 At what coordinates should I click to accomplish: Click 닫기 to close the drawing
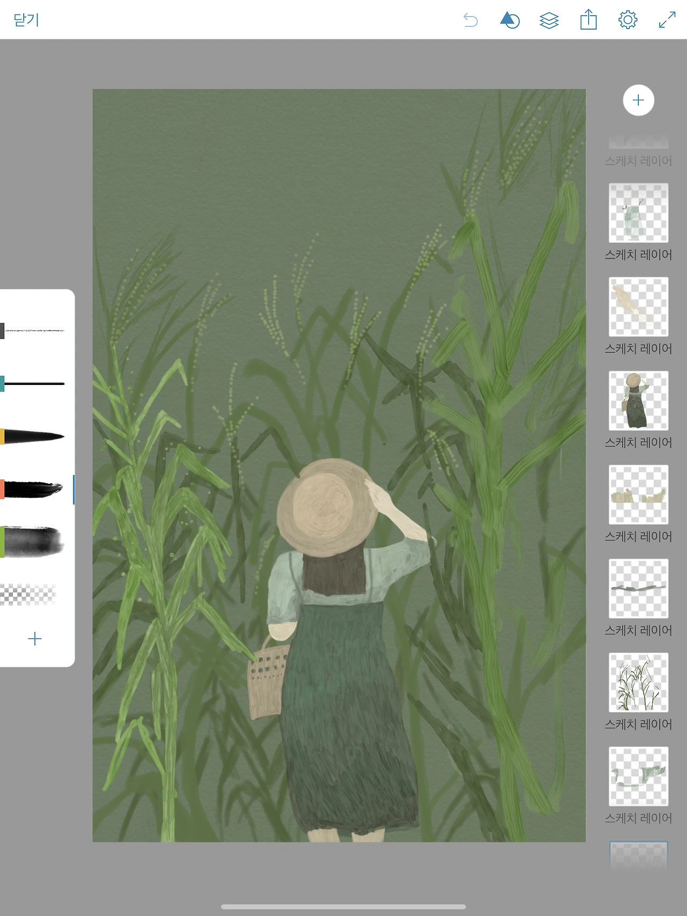point(26,20)
